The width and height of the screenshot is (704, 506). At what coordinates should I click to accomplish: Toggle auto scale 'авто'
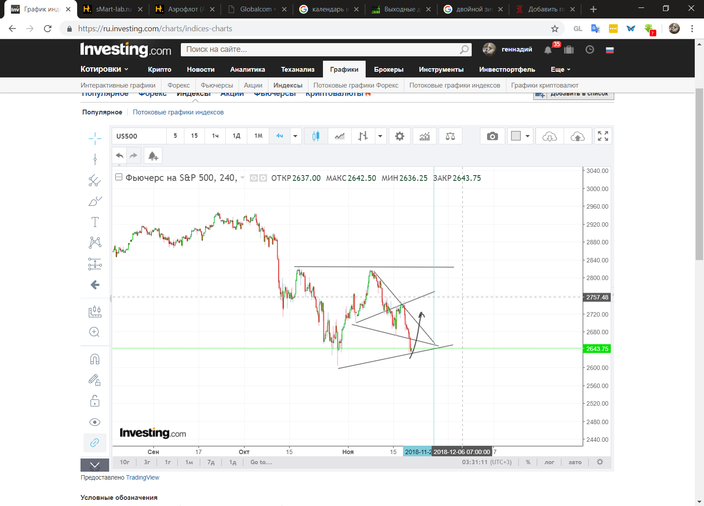(x=575, y=462)
